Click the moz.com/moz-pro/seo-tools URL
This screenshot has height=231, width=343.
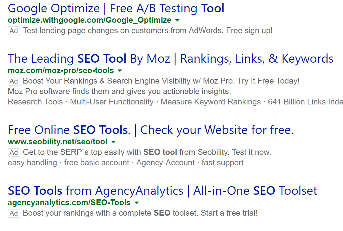tap(61, 71)
